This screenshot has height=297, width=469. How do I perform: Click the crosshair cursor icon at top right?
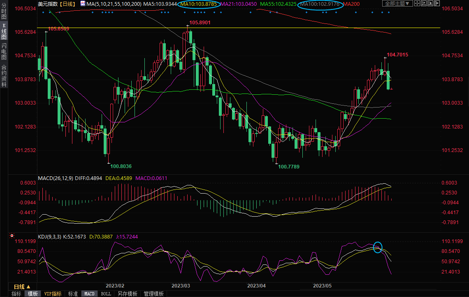click(x=417, y=4)
